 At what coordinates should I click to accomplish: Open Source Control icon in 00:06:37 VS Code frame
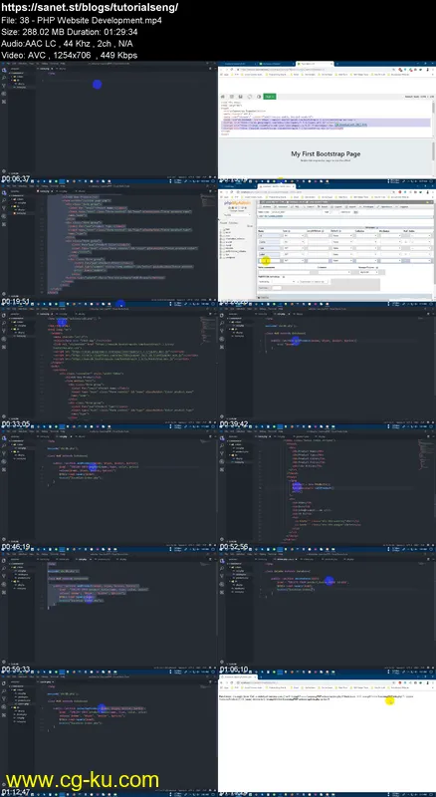click(x=4, y=86)
